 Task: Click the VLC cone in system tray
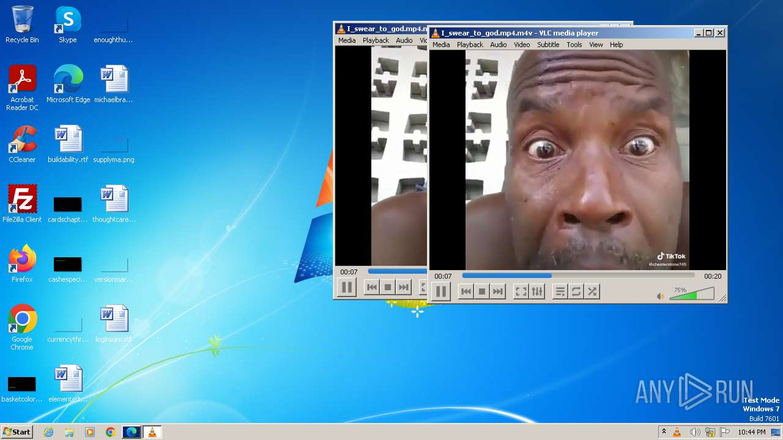point(677,432)
